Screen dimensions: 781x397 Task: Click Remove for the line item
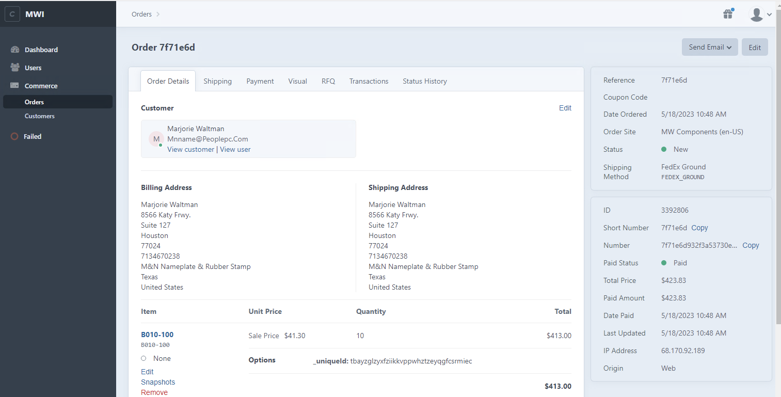154,392
